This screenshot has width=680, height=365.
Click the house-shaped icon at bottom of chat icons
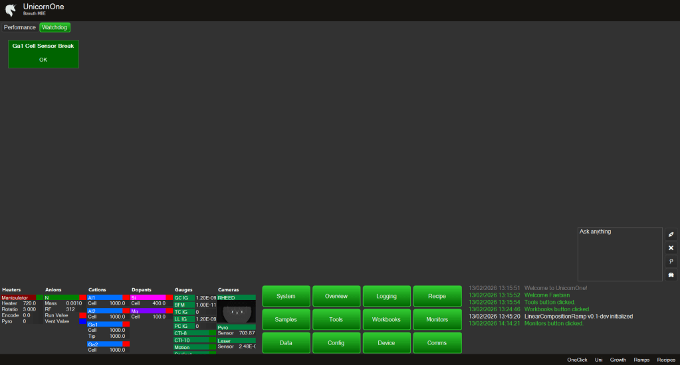[x=671, y=275]
